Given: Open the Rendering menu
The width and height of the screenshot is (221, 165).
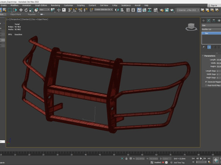Looking at the screenshot, I should point(55,5).
